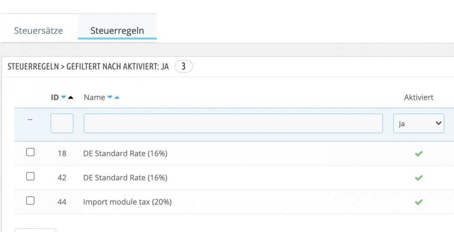This screenshot has height=232, width=454.
Task: Toggle enabled checkmark for Import module tax
Action: 419,202
